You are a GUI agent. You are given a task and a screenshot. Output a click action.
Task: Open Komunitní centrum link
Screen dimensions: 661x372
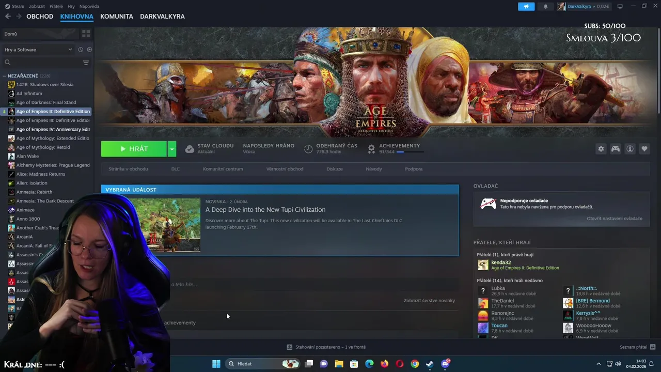tap(223, 169)
